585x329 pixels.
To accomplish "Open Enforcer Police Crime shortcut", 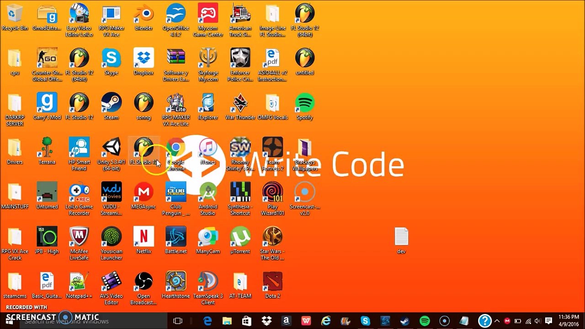I will click(x=240, y=65).
